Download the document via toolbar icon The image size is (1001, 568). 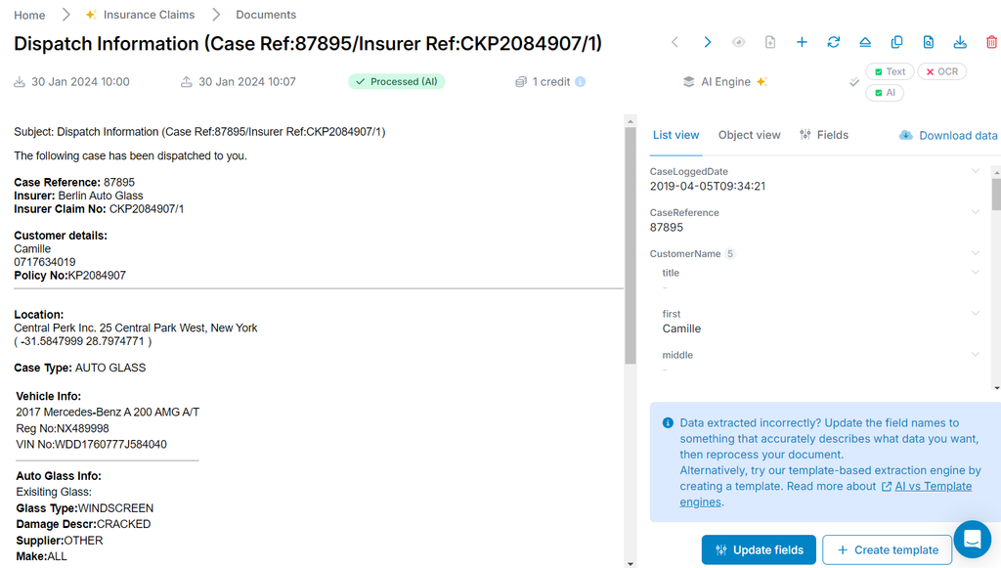960,42
